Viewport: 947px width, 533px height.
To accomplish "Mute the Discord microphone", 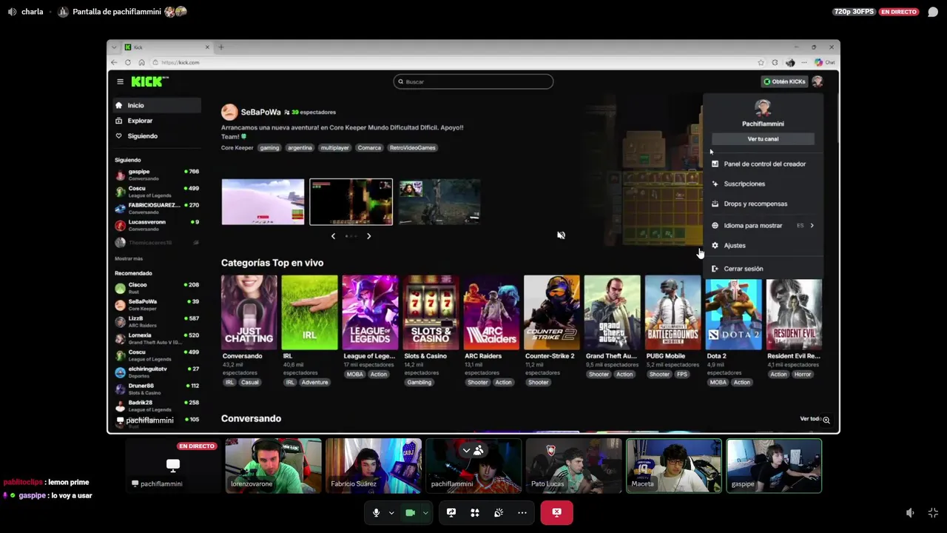I will (376, 512).
